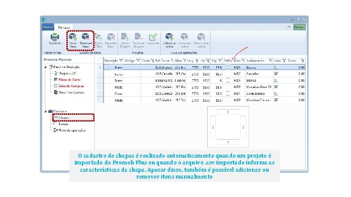The height and width of the screenshot is (197, 351).
Task: Click the Madeiras.Pinus Acabamento cell
Action: 259,87
